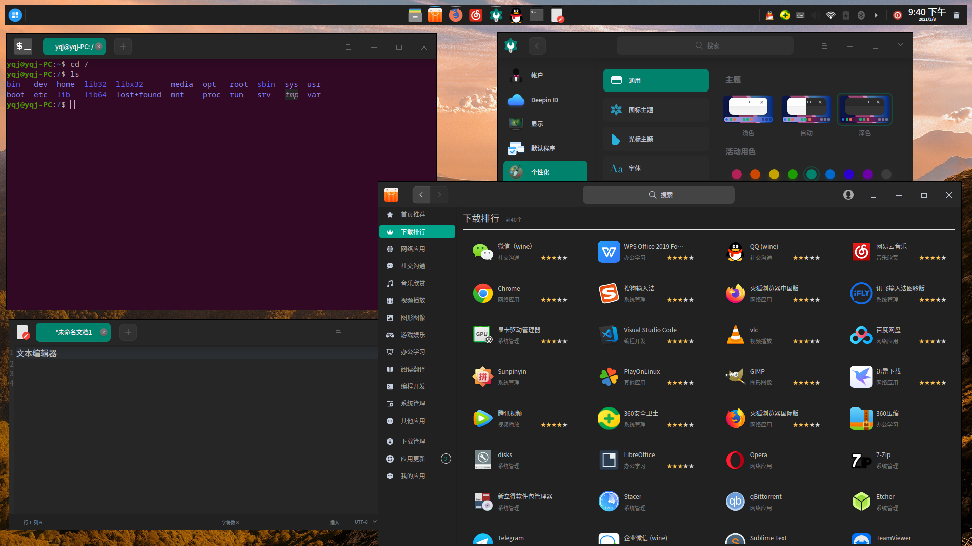Select 网络应用 category in app store
The width and height of the screenshot is (972, 546).
pos(417,249)
